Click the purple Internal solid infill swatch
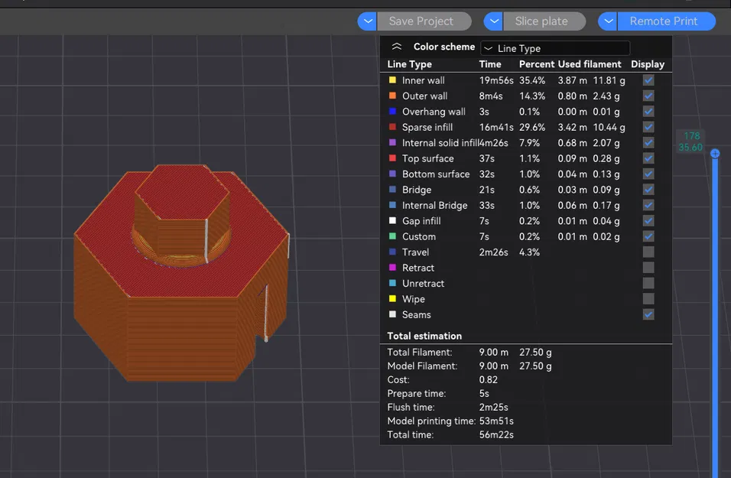This screenshot has height=478, width=731. (392, 143)
